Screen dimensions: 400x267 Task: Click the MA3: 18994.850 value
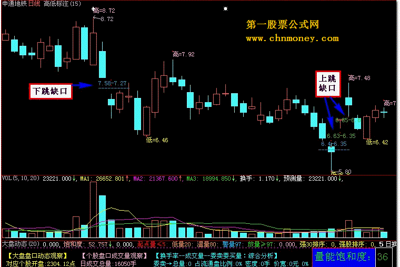coord(208,179)
